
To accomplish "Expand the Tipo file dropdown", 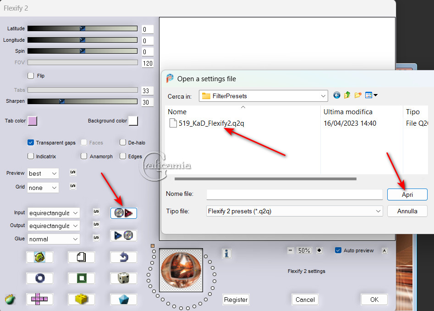I will 295,211.
